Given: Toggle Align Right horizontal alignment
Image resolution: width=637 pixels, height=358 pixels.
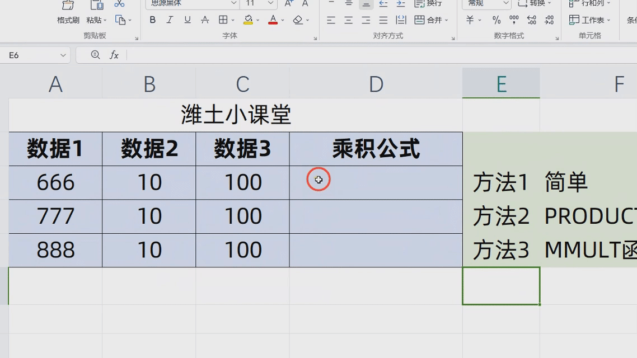Looking at the screenshot, I should [x=366, y=20].
